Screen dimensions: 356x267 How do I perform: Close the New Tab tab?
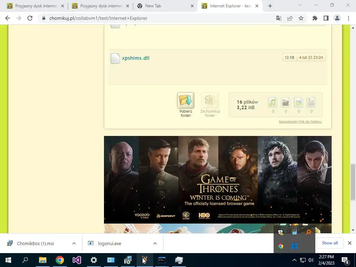click(192, 6)
